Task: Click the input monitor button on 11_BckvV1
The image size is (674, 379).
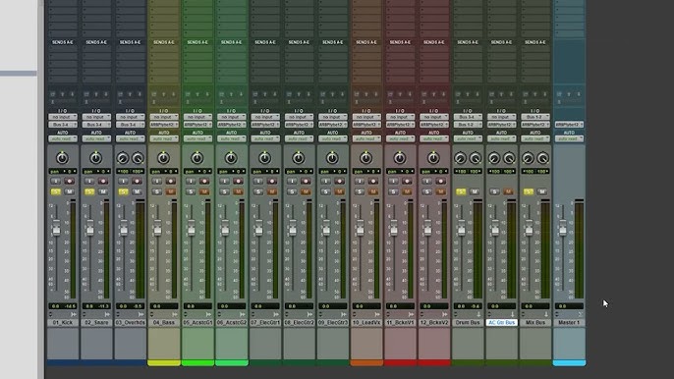Action: (393, 182)
